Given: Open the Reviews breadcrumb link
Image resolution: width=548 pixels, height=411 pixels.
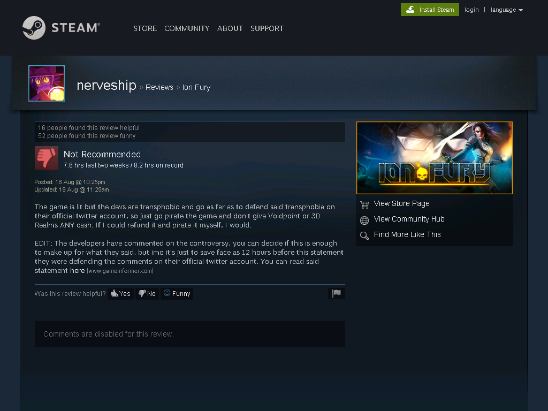Looking at the screenshot, I should [159, 87].
